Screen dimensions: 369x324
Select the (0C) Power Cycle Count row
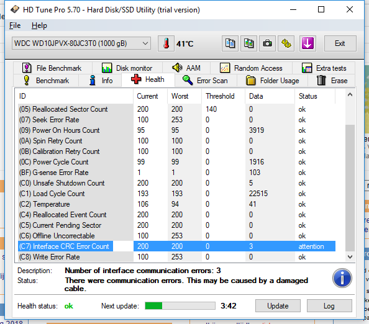coord(176,162)
